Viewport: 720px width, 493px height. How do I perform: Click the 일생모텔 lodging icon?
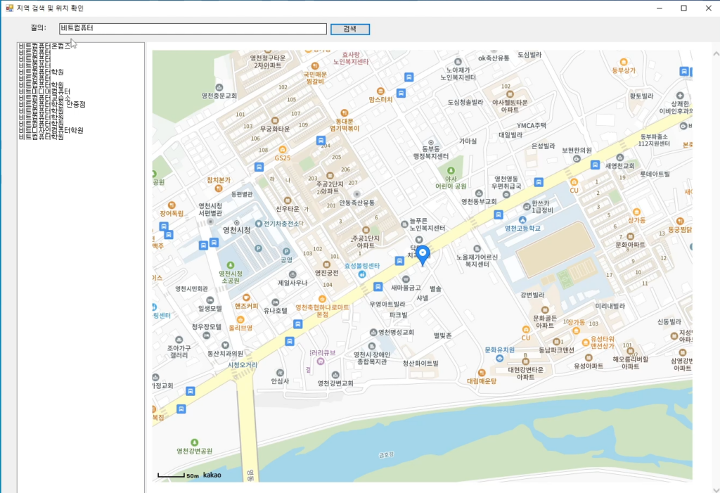pos(210,300)
